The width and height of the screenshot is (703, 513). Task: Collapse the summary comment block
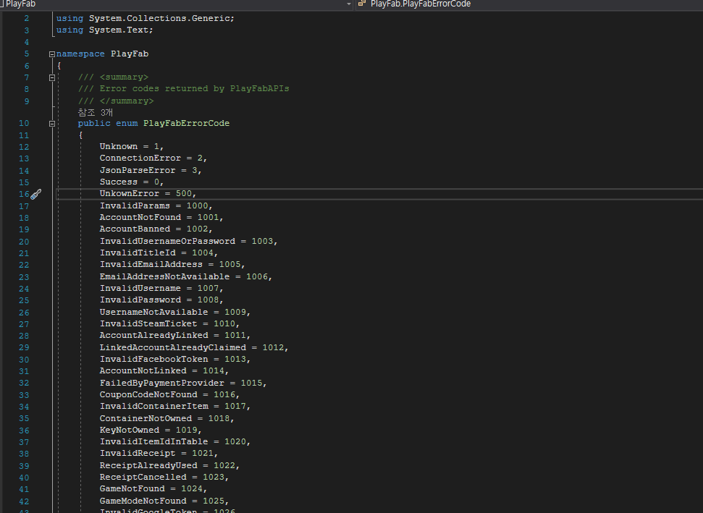tap(52, 77)
